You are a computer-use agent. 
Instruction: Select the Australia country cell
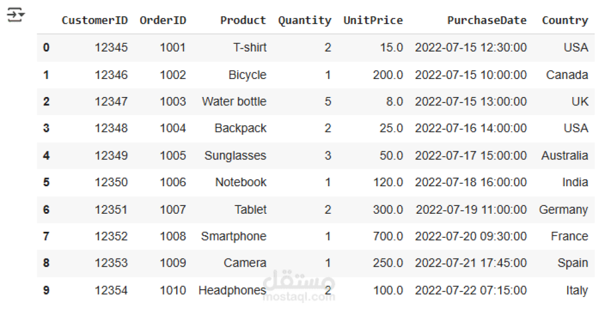[564, 156]
